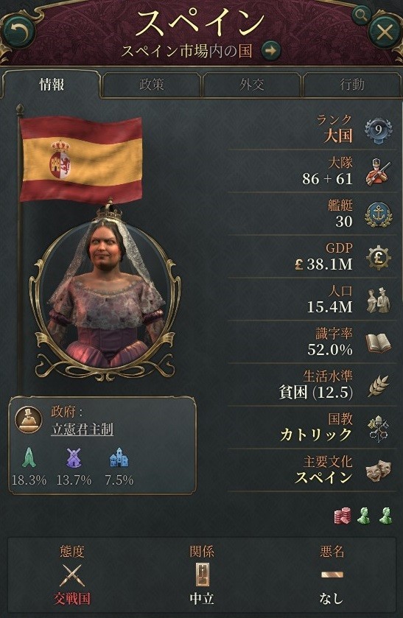Click the back arrow button

click(x=18, y=32)
